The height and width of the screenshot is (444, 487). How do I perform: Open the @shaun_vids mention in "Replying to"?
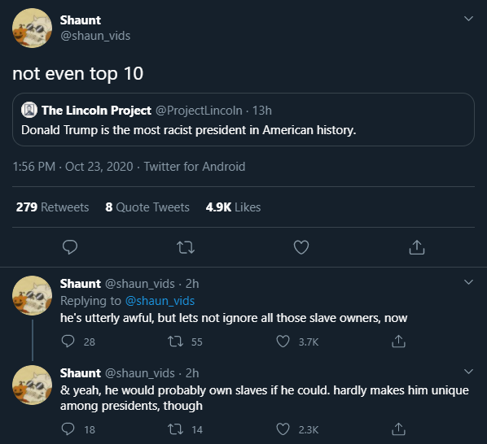tap(160, 301)
